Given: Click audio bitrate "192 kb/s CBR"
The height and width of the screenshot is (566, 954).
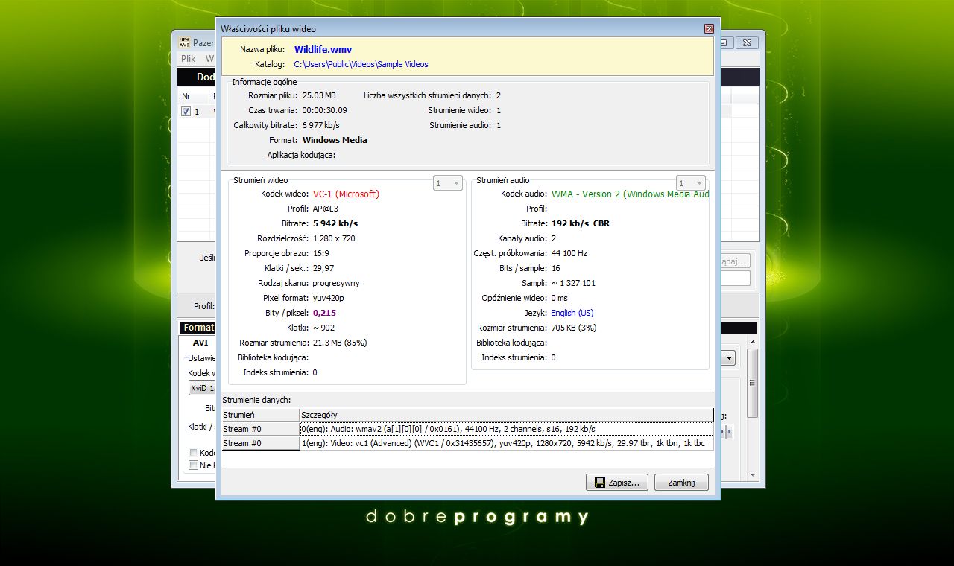Looking at the screenshot, I should [x=581, y=223].
